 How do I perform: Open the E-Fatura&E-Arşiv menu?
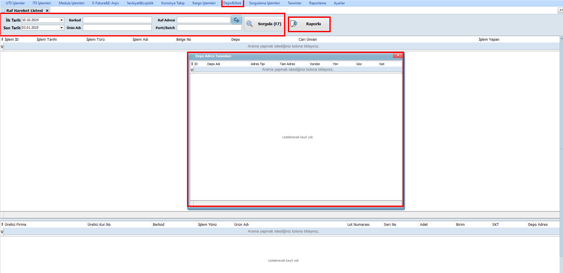[106, 3]
